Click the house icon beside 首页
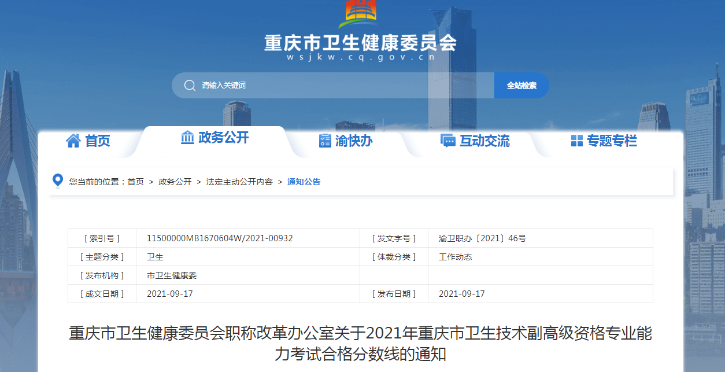 (x=73, y=141)
